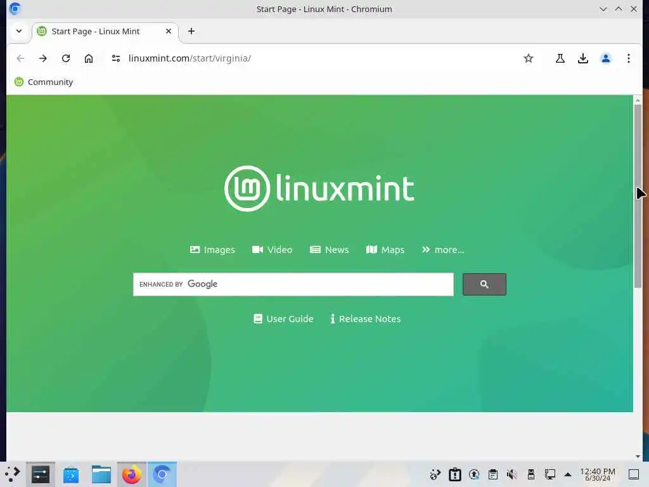
Task: Expand the tab search dropdown
Action: 19,31
